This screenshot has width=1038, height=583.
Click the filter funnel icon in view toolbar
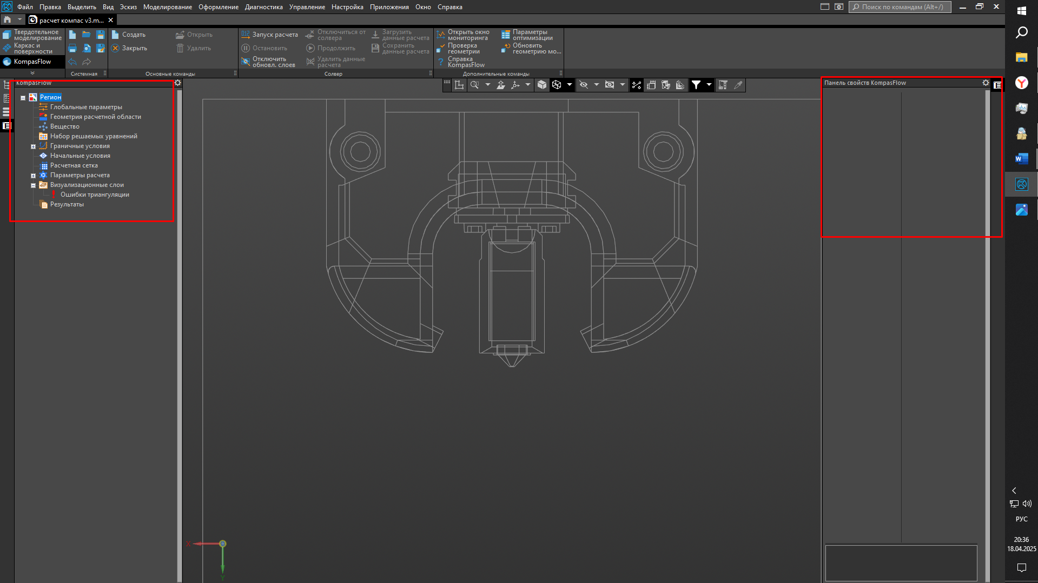[x=696, y=85]
